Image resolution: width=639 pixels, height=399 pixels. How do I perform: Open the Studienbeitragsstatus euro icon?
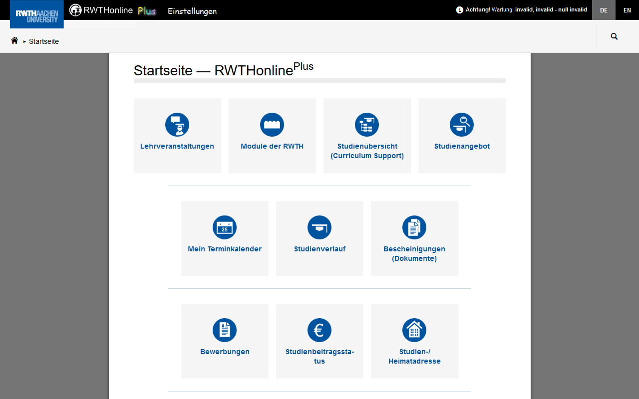319,330
